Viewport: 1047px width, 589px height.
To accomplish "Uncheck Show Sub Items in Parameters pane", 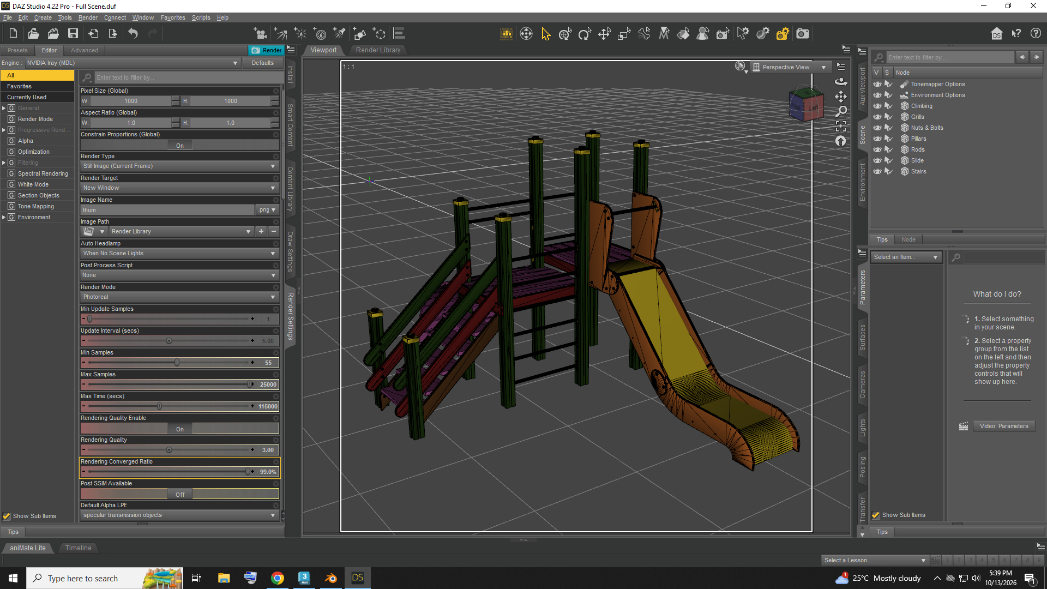I will pyautogui.click(x=876, y=515).
